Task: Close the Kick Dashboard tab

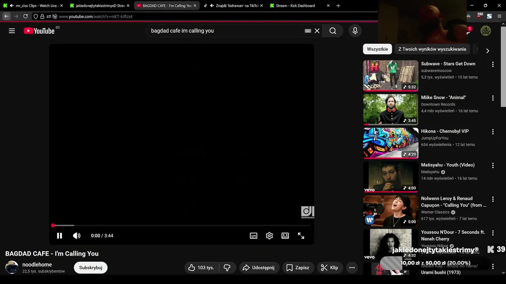Action: point(329,6)
